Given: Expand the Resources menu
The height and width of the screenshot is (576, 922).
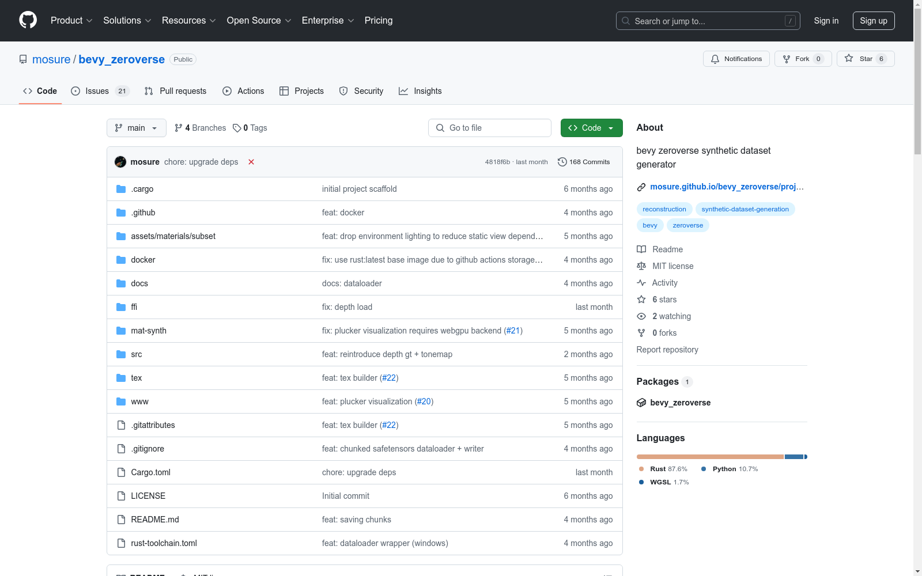Looking at the screenshot, I should [189, 21].
